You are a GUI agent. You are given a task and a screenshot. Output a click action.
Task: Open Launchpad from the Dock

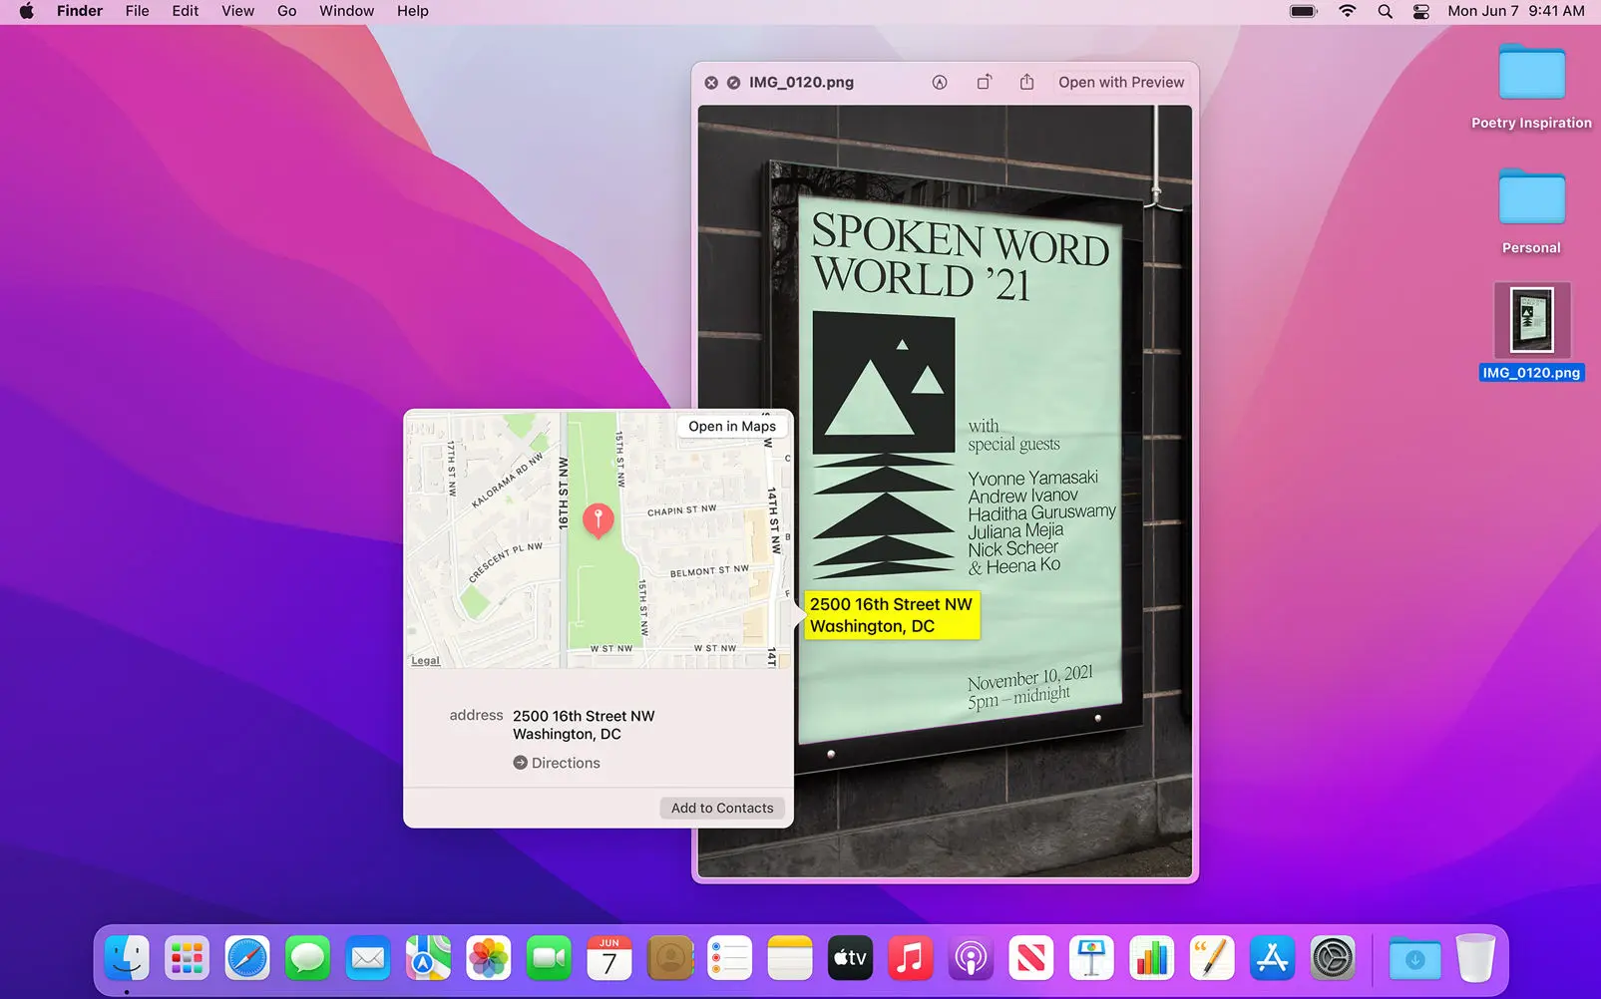click(187, 959)
